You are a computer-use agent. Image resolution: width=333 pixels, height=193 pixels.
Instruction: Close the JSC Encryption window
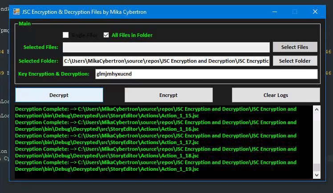[315, 12]
